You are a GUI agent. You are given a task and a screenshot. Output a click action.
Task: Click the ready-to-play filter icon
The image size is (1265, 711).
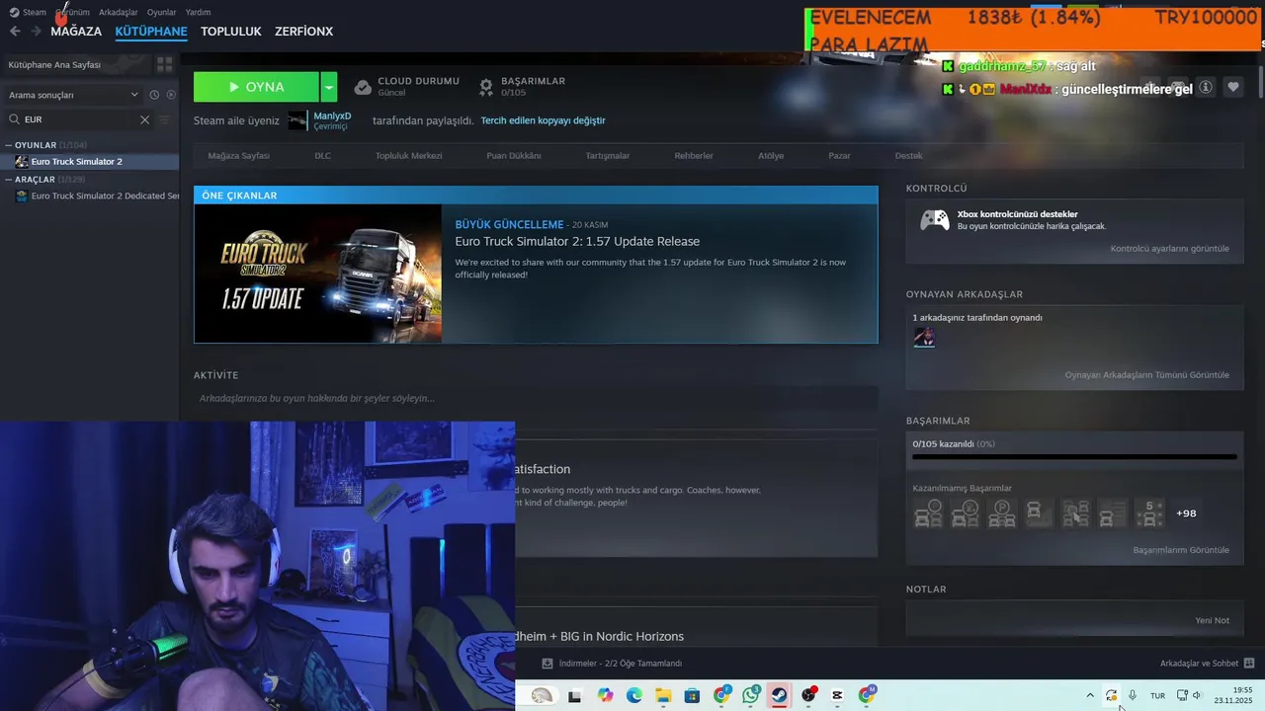171,95
